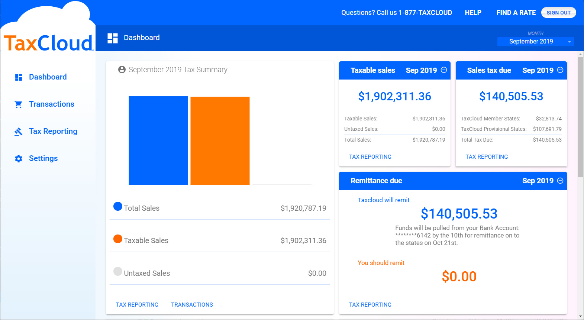Click the Remittance due card header title
Screen dimensions: 584x320
[376, 181]
